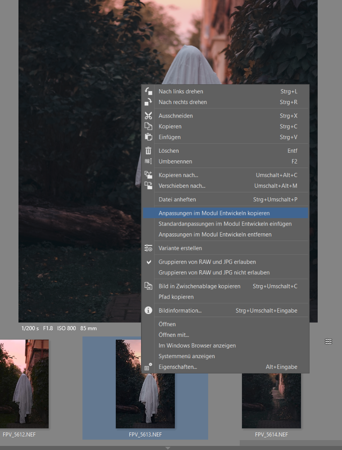The image size is (342, 450).
Task: Choose Pfad kopieren from the menu
Action: tap(176, 297)
